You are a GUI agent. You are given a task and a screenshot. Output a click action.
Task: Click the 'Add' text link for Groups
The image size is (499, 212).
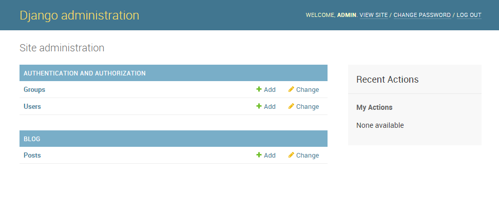[x=270, y=90]
